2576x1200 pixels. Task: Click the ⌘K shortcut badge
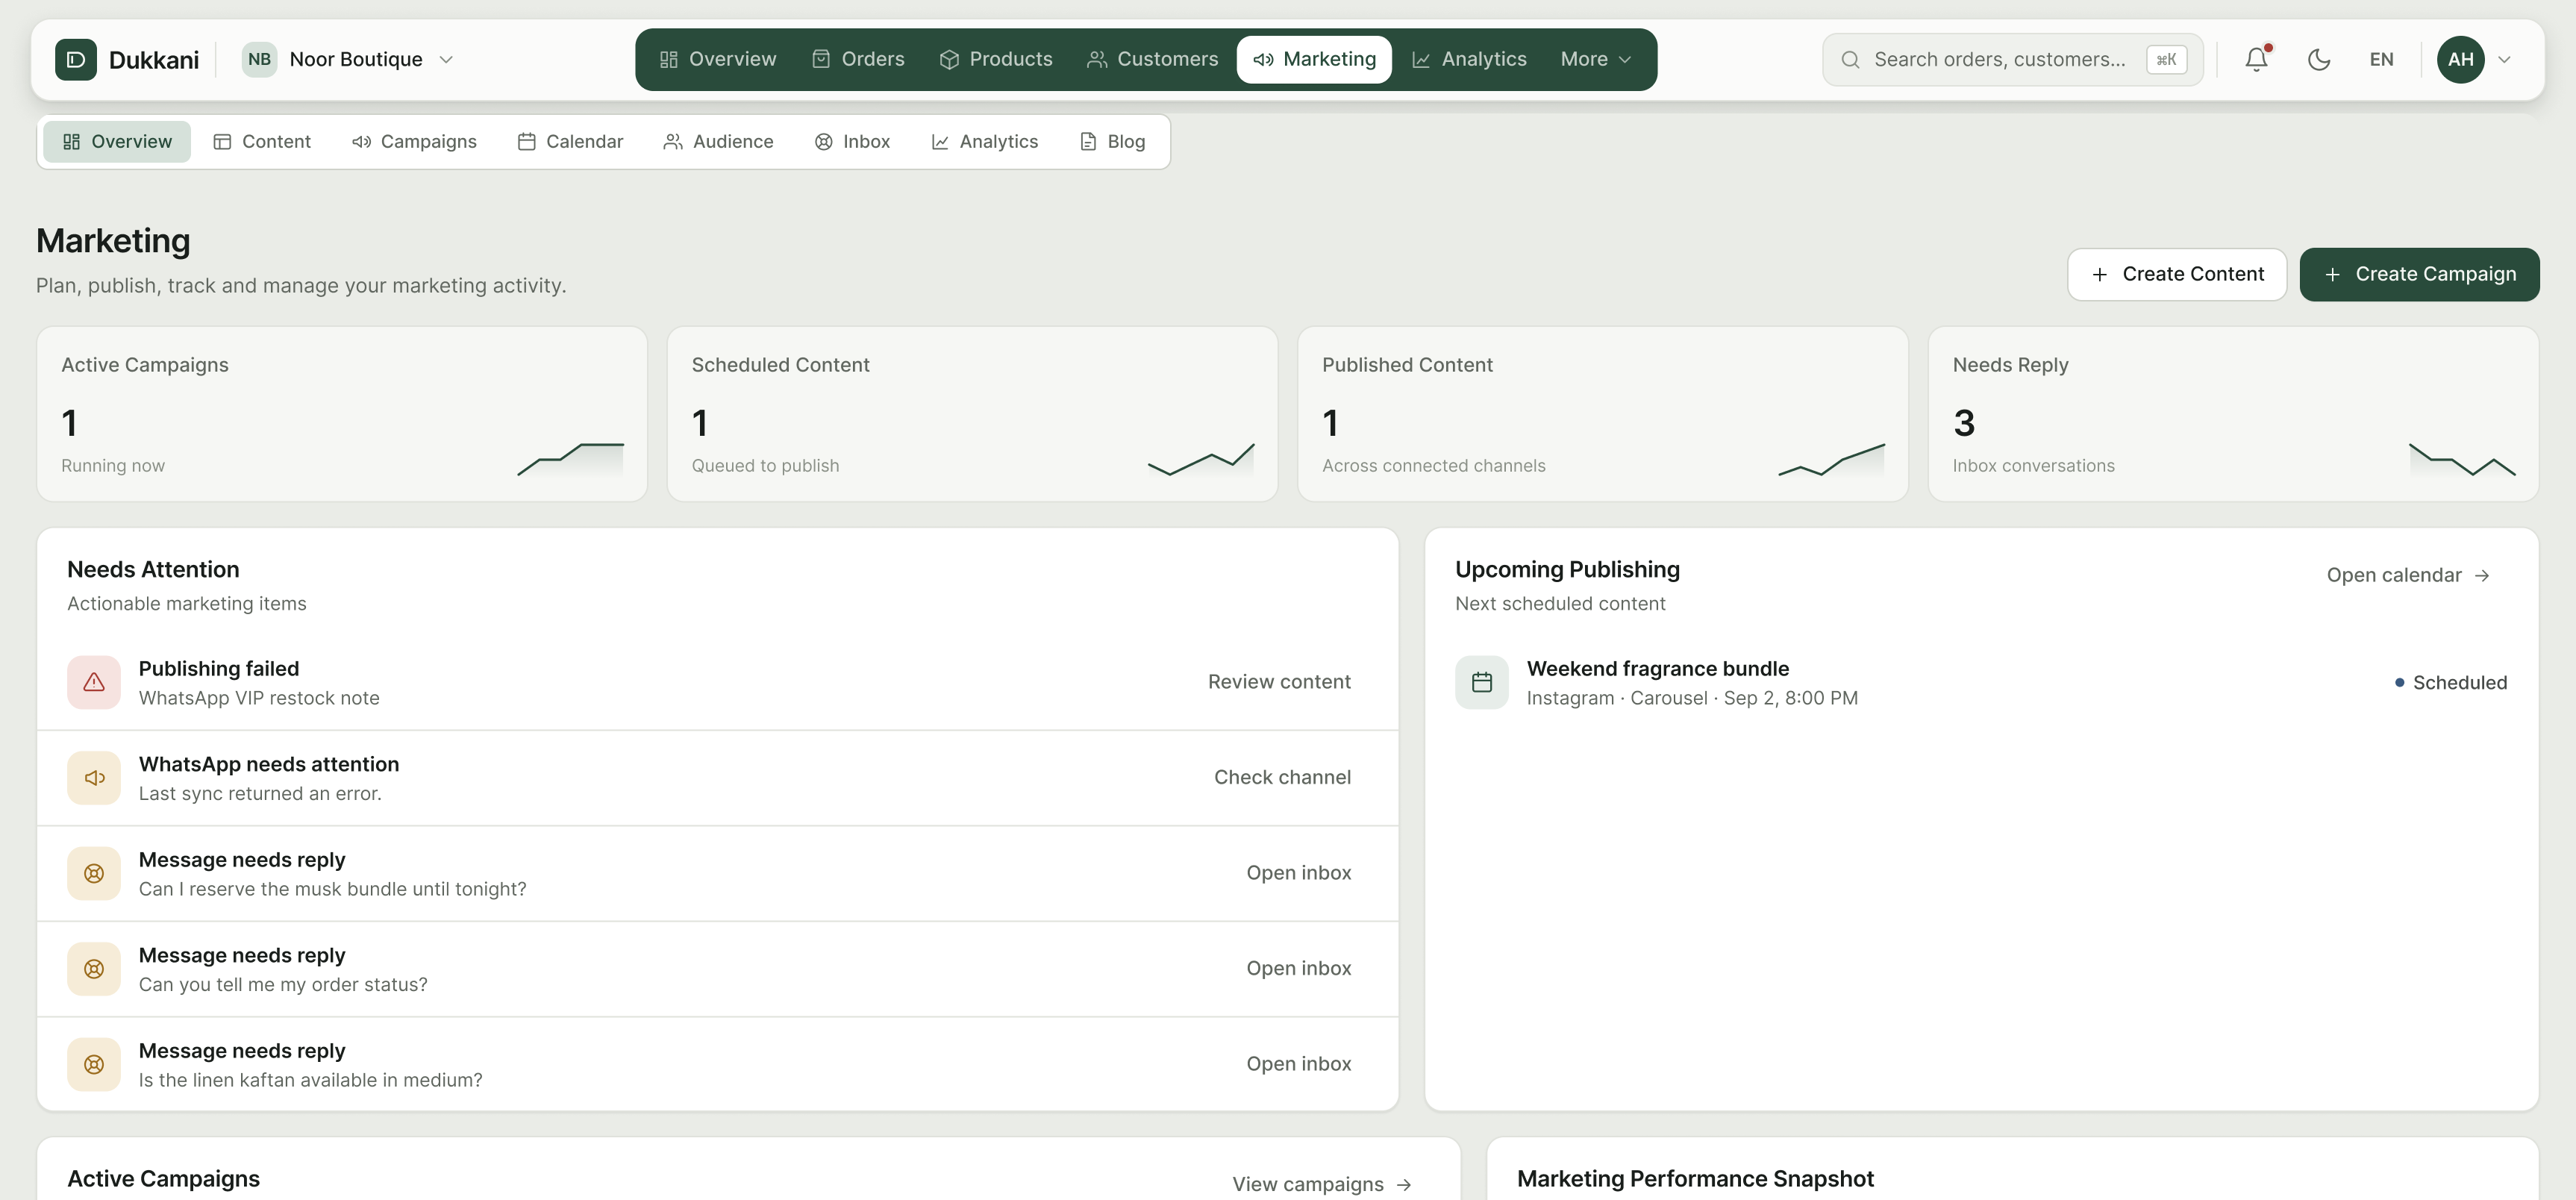2166,59
